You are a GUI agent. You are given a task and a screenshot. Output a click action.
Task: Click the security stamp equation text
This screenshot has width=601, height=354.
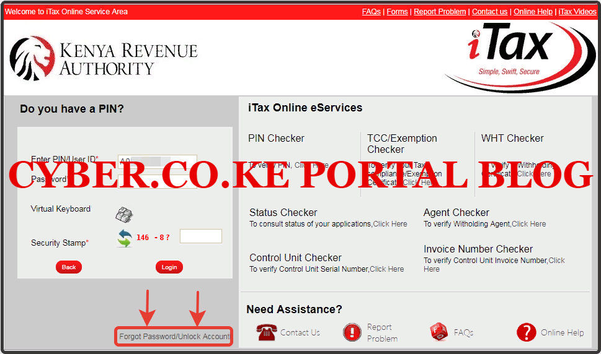click(x=153, y=238)
